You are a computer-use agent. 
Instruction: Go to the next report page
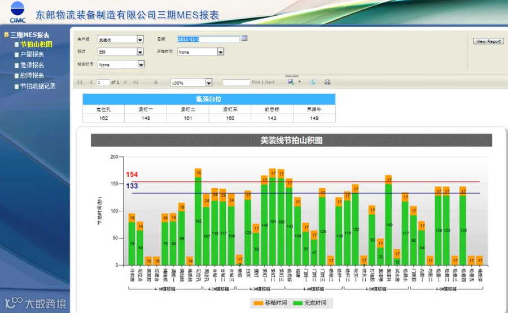[126, 82]
